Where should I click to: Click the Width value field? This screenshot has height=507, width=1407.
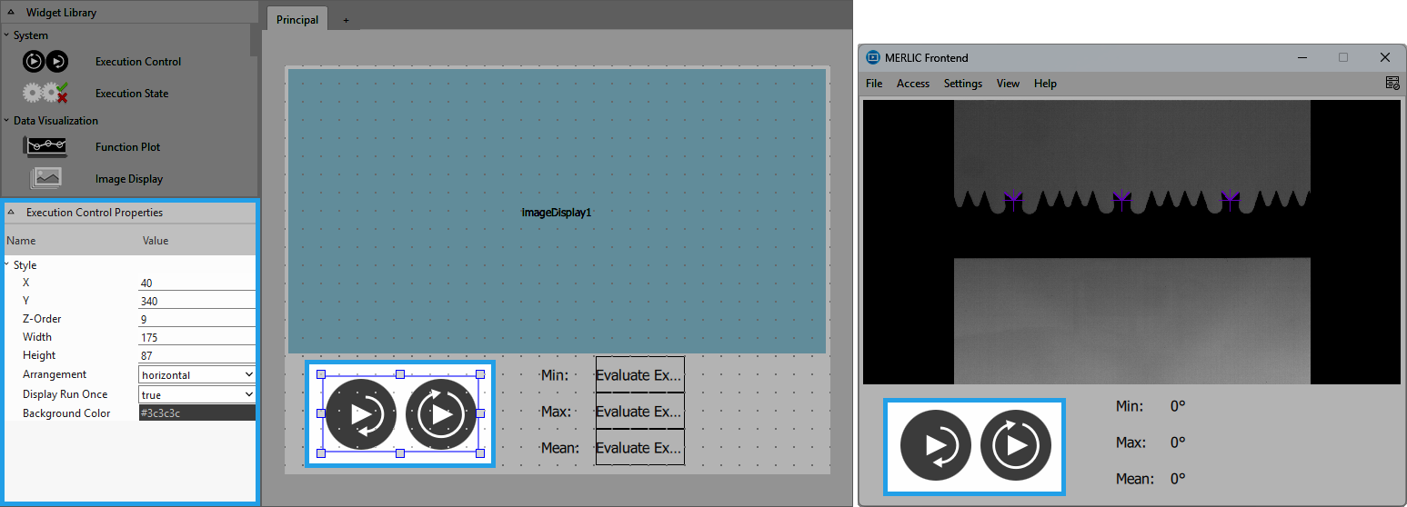click(196, 337)
